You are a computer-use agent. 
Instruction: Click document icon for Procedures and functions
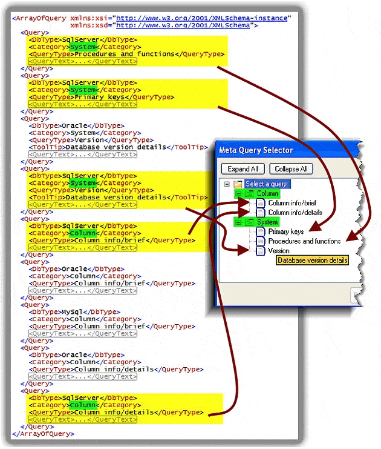tap(261, 241)
